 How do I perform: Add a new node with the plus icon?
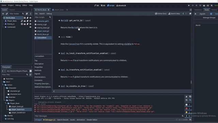pyautogui.click(x=3, y=14)
